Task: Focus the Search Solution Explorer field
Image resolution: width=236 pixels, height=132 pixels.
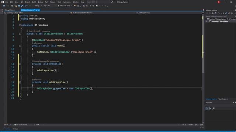Action: (221, 16)
